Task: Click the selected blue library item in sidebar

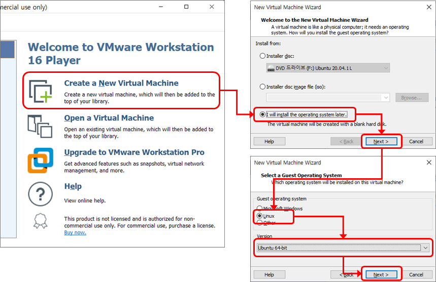Action: (7, 49)
